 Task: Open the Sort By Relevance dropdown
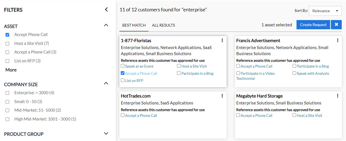(x=325, y=11)
